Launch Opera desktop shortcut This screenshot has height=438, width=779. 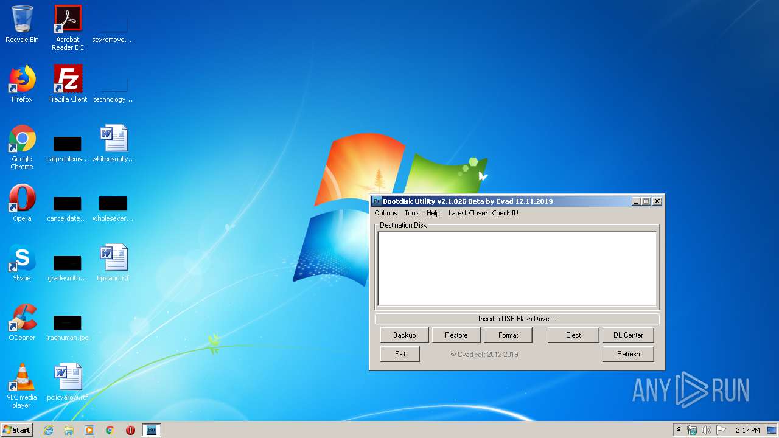click(x=22, y=203)
